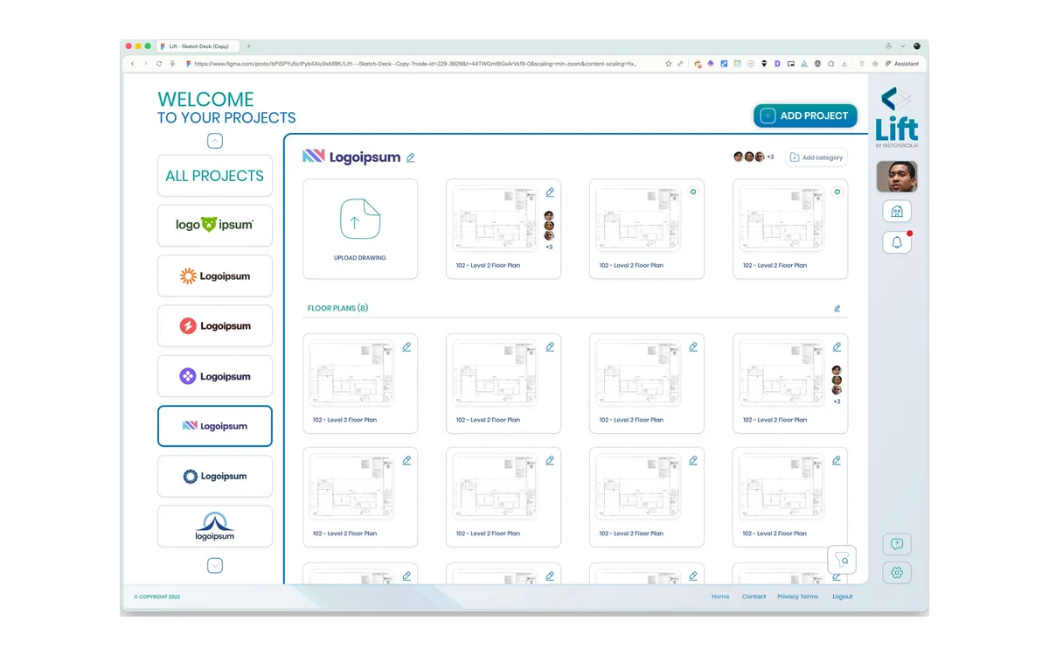Select the green 'logo ipsum' project
The width and height of the screenshot is (1049, 656).
tap(215, 226)
